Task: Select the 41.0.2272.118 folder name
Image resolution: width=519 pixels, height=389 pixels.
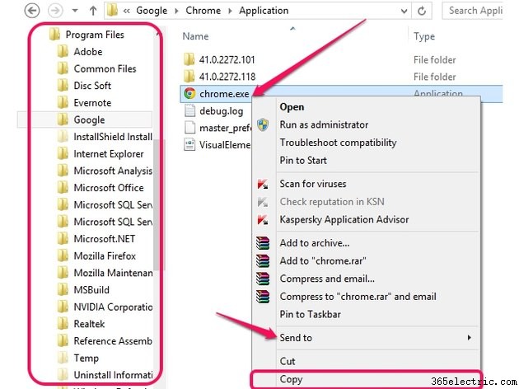Action: 227,77
